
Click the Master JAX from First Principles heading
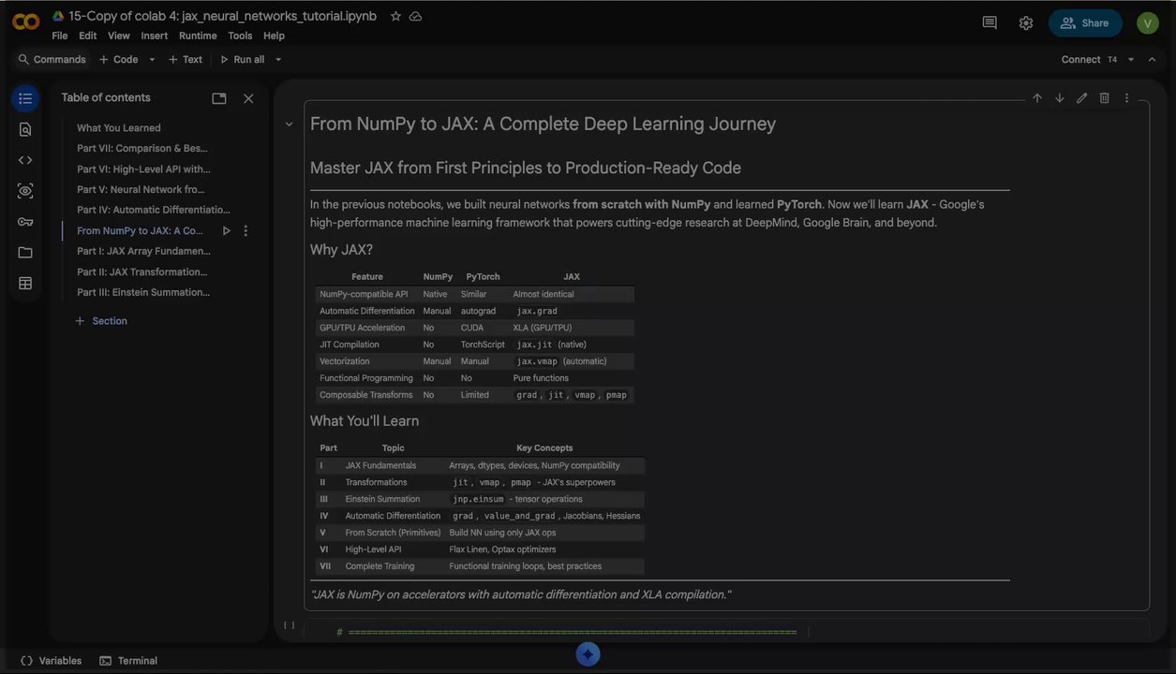[526, 168]
